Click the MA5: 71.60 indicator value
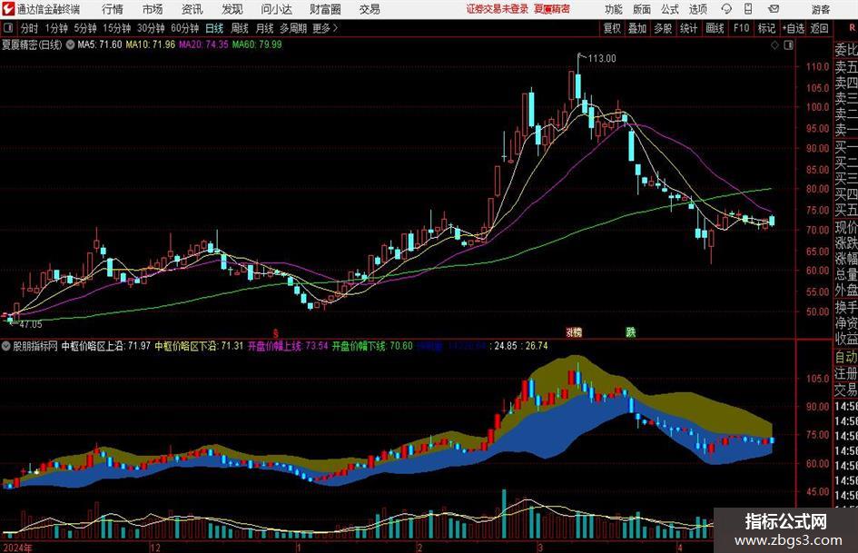This screenshot has height=553, width=858. click(100, 44)
